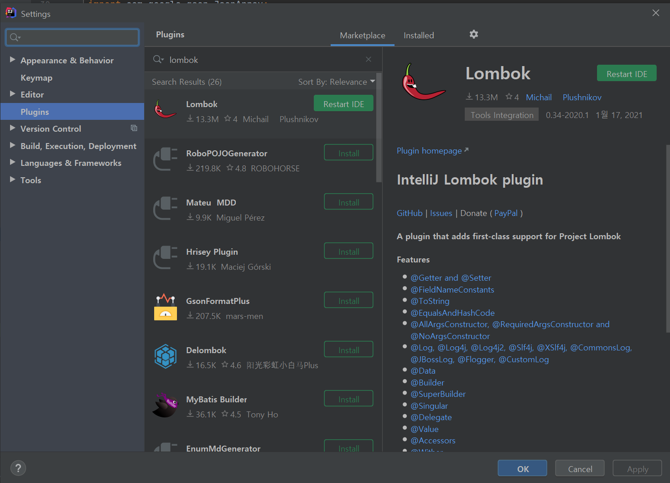Click the plugins settings gear icon
The height and width of the screenshot is (483, 670).
click(x=474, y=34)
